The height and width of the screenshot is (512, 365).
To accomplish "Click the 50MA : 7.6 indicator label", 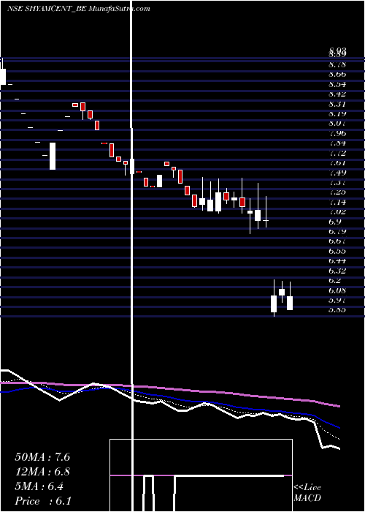I will 42,457.
